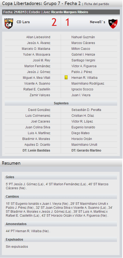This screenshot has height=258, width=123.
Task: Select Zamir Valoyes from CD Lara lineup
Action: coord(40,95)
